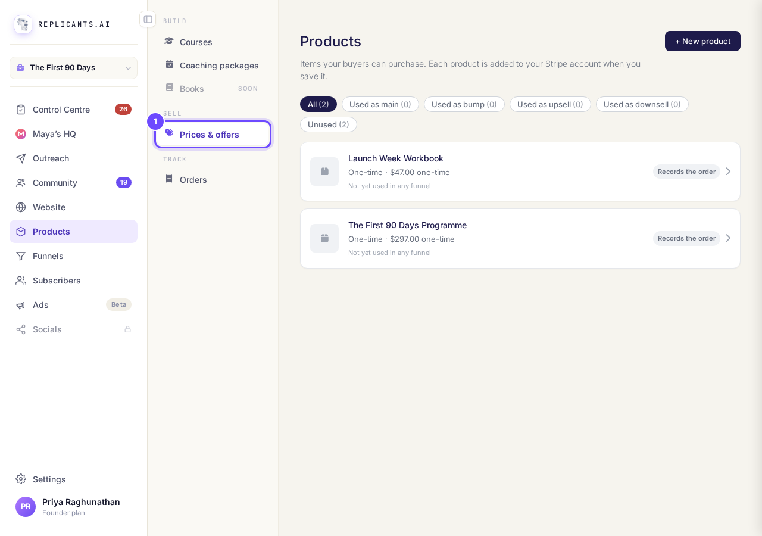
Task: Click the Socials share icon
Action: [x=21, y=329]
